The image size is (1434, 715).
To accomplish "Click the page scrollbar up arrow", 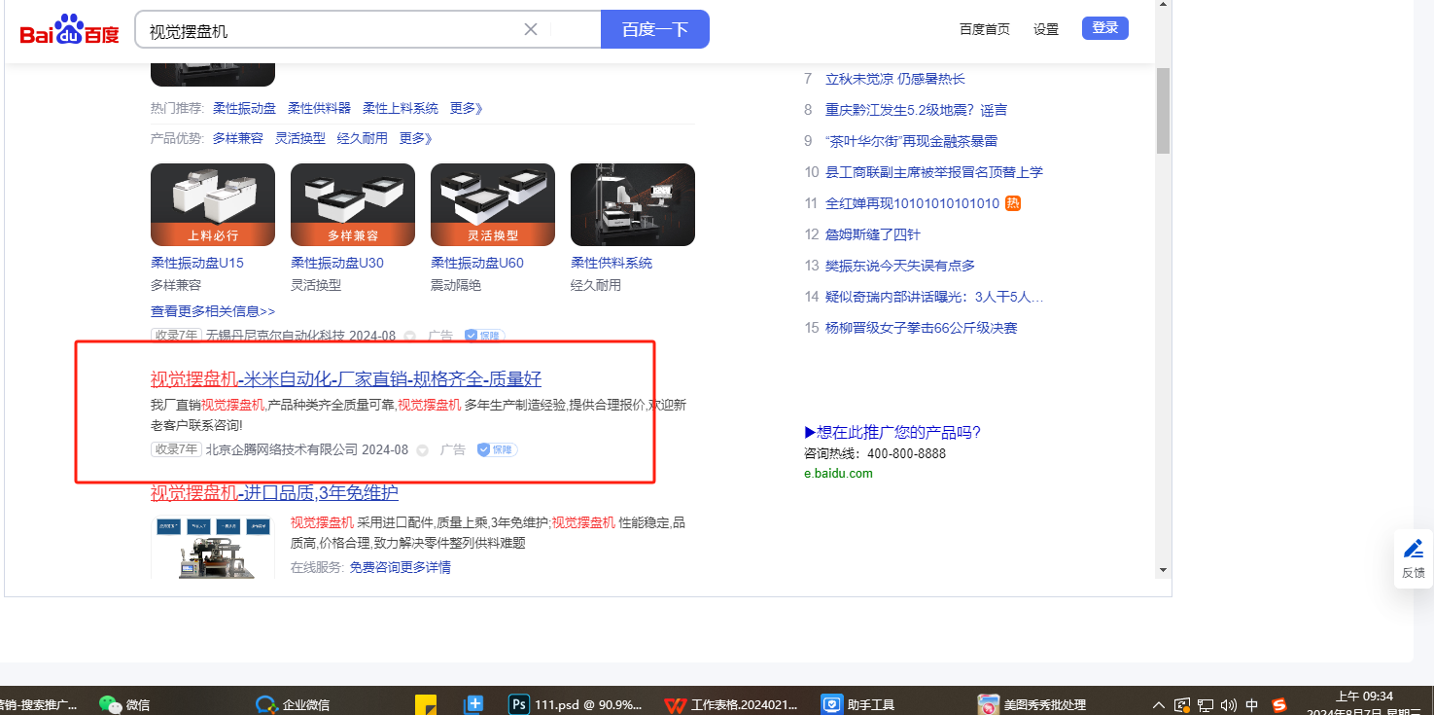I will 1163,6.
